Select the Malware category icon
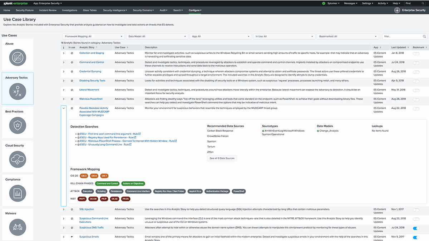 tap(17, 227)
